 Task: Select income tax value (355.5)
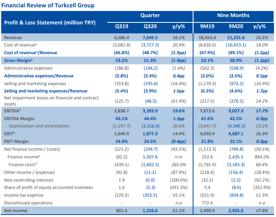point(150,195)
